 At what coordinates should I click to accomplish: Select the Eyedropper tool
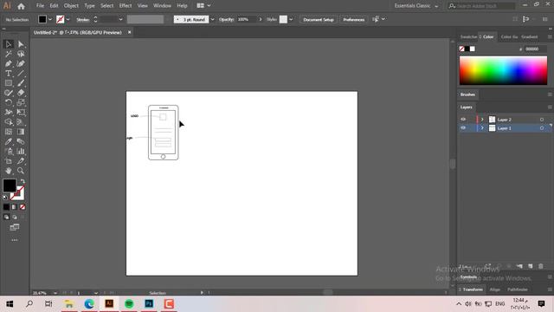[x=9, y=141]
